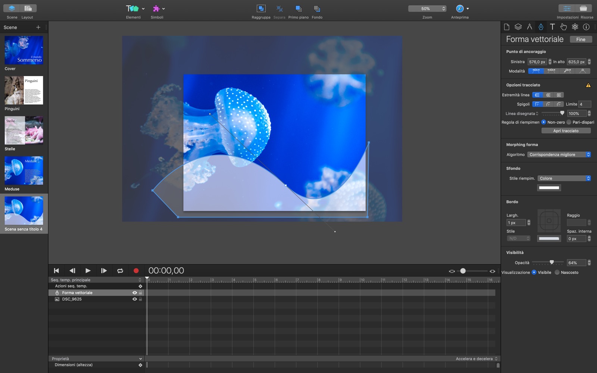
Task: Switch to the Layout view
Action: [28, 9]
